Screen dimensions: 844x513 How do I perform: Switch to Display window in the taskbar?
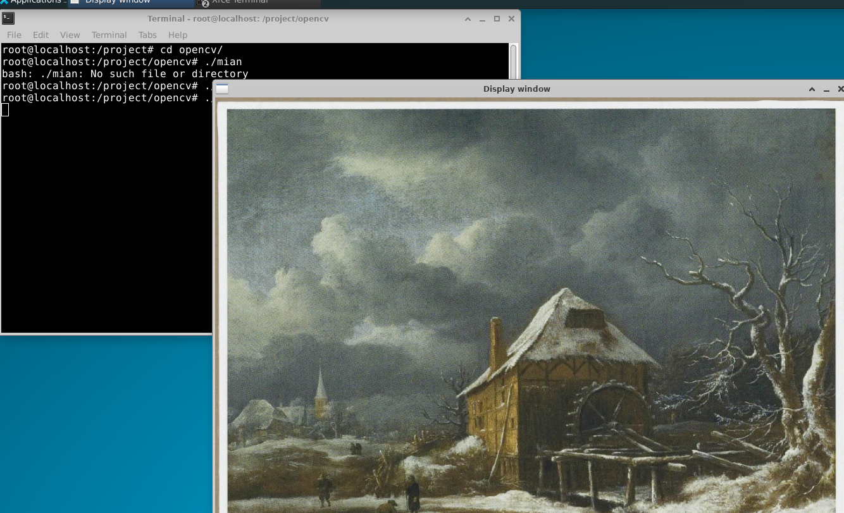(118, 2)
